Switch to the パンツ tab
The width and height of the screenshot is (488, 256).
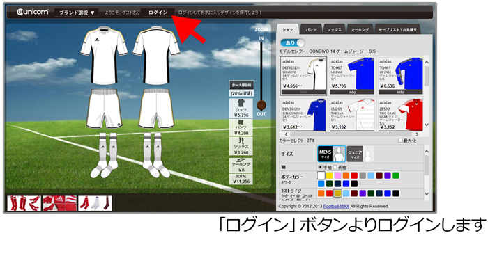click(311, 29)
